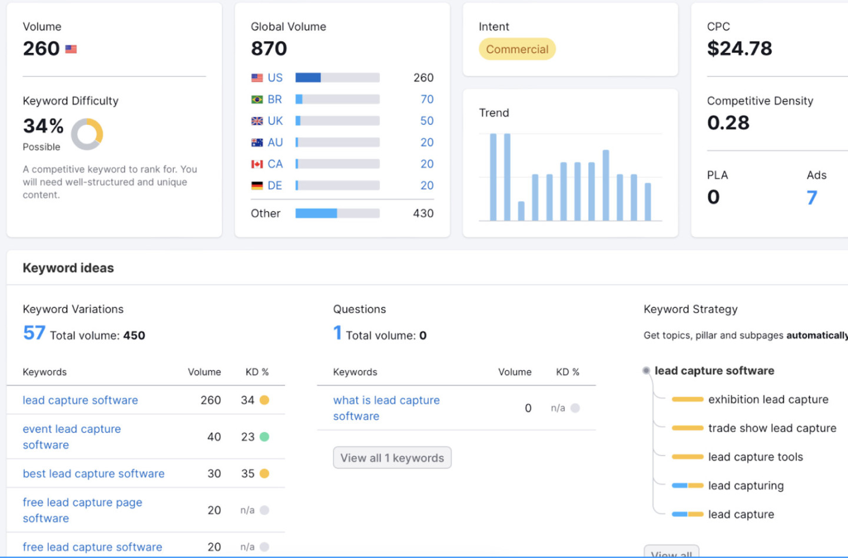Click the Global Volume total 870
The image size is (848, 558).
click(269, 48)
